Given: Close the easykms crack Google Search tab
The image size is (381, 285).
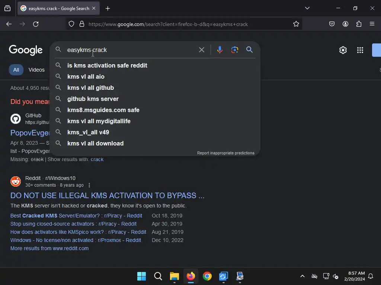Looking at the screenshot, I should pyautogui.click(x=94, y=8).
